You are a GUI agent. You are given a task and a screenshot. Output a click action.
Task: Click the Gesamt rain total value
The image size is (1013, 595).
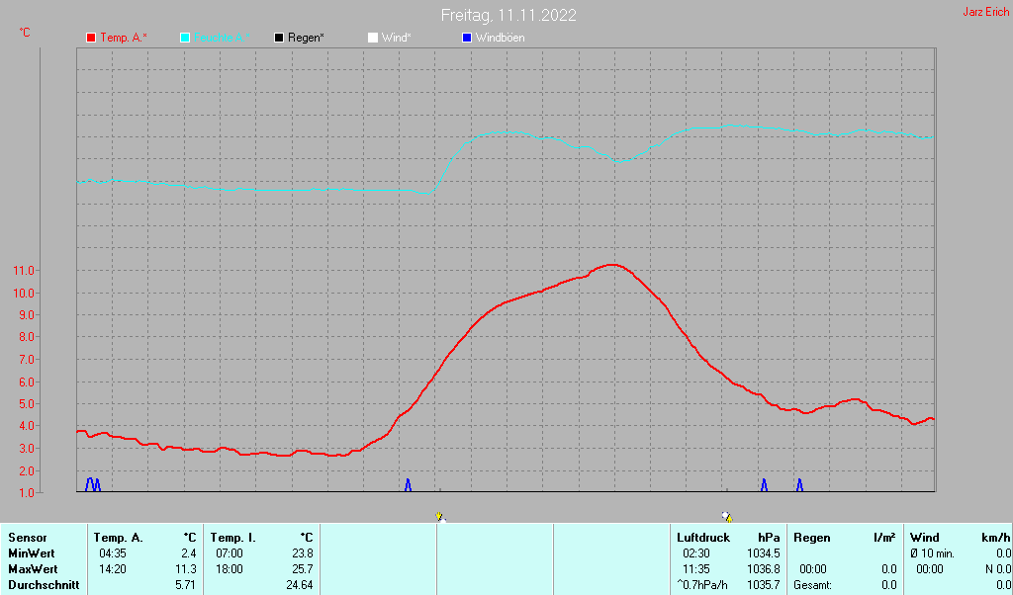(888, 585)
